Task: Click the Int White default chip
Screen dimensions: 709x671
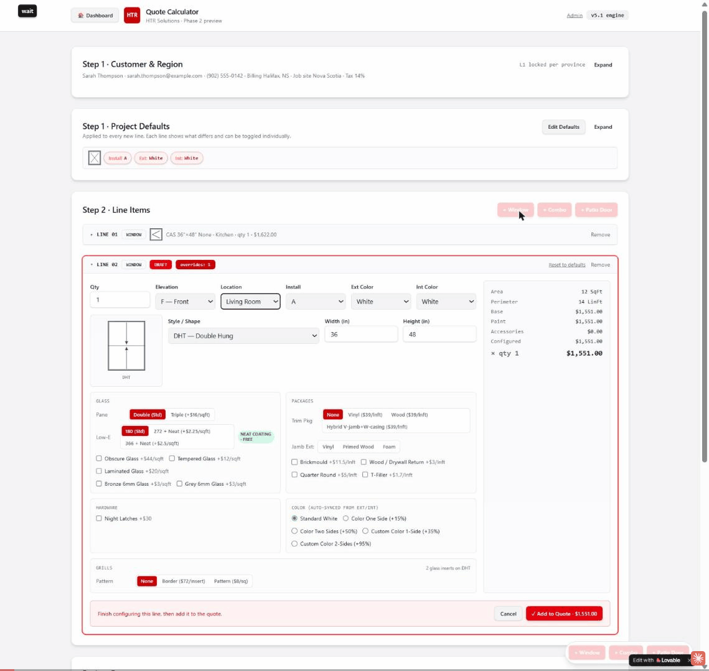Action: (x=187, y=158)
